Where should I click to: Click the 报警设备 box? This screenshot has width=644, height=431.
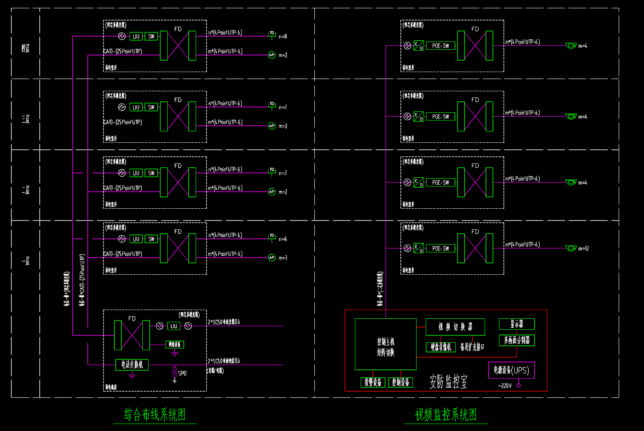pyautogui.click(x=373, y=382)
